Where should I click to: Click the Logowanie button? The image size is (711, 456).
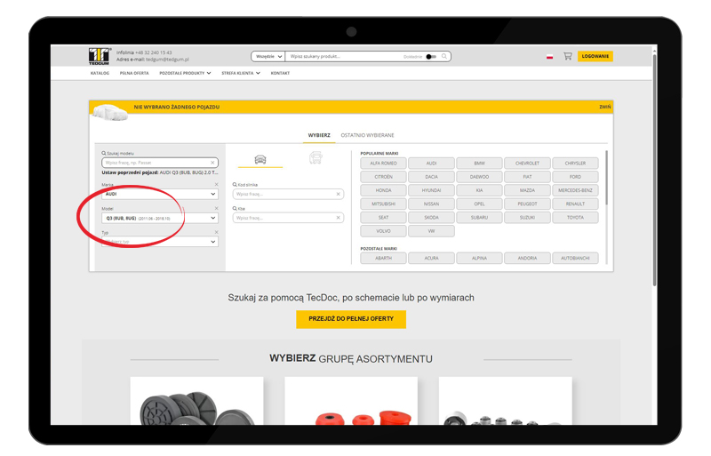pos(595,56)
